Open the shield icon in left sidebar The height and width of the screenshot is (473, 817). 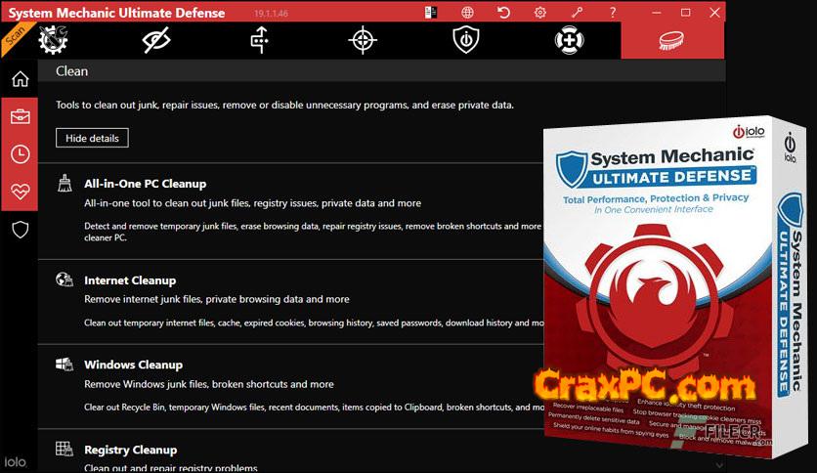(20, 230)
